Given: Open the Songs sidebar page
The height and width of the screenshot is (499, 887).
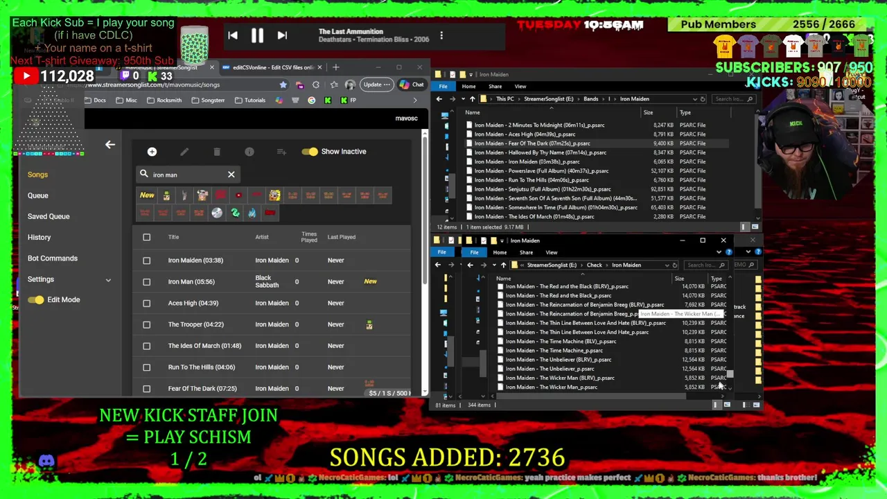Looking at the screenshot, I should 37,175.
